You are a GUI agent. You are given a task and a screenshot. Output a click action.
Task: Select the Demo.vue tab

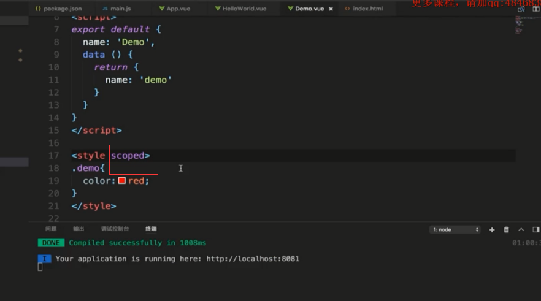(310, 9)
